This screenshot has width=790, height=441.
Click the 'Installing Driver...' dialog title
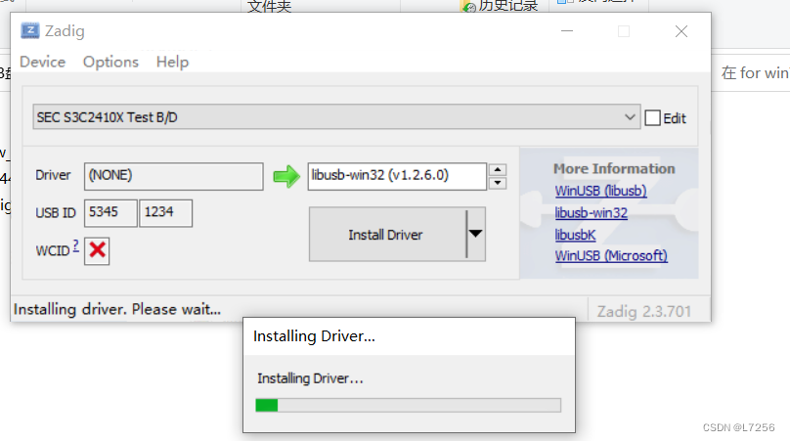click(315, 336)
